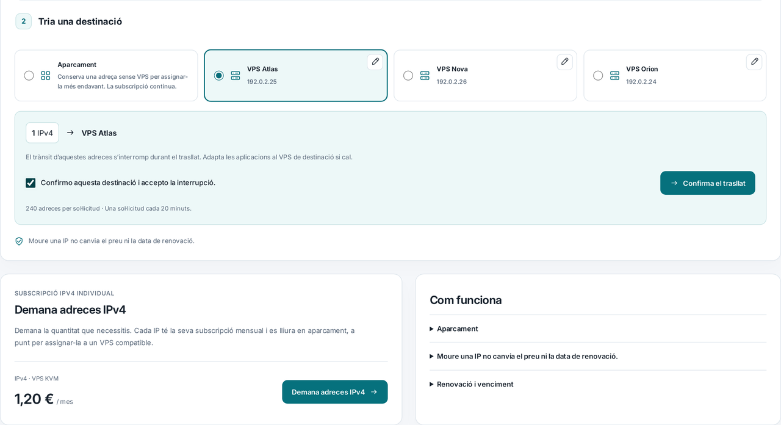Click the 1 IPv4 count badge
Image resolution: width=781 pixels, height=425 pixels.
point(42,133)
